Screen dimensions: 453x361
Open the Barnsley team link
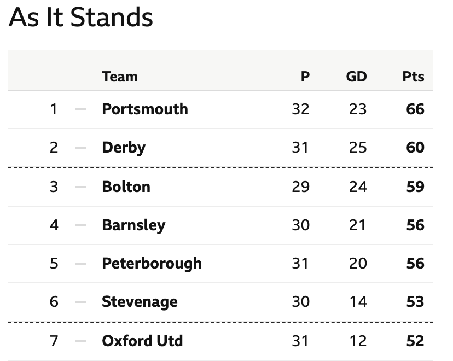(x=133, y=225)
